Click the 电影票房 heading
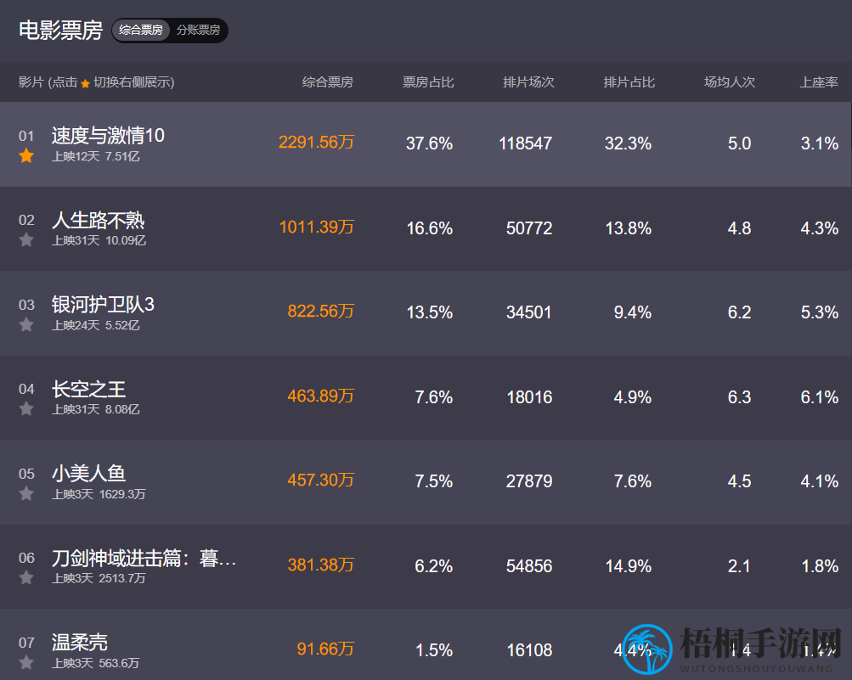The image size is (852, 680). [61, 30]
